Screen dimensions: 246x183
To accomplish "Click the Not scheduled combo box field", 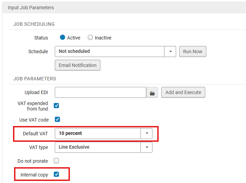I will 110,52.
